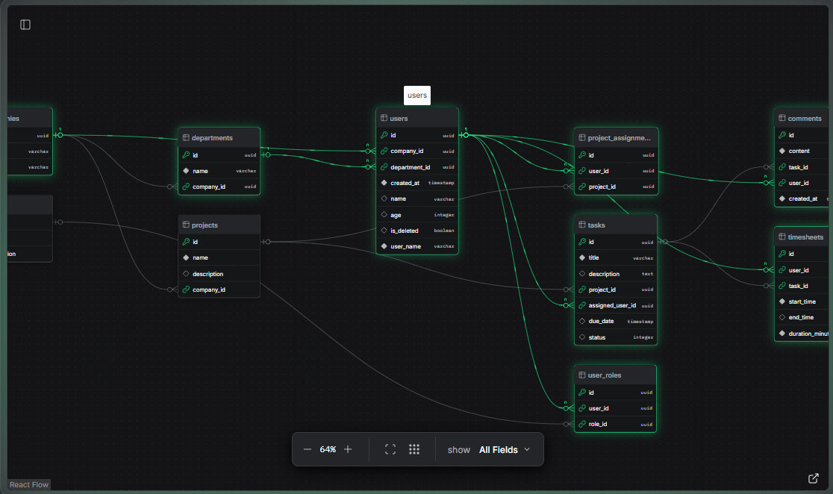The image size is (833, 494).
Task: Click the zoom out minus icon
Action: point(308,449)
